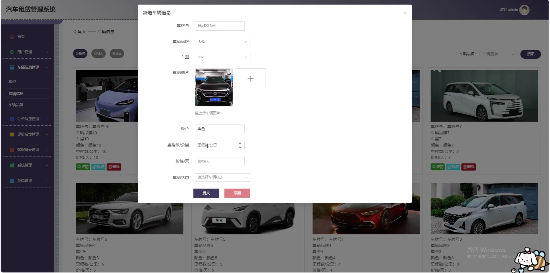Click the 客服聊天管理 icon
Viewport: 550px width, 273px height.
(x=12, y=150)
